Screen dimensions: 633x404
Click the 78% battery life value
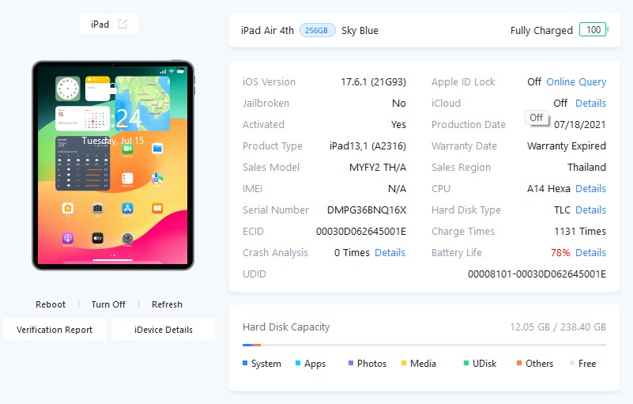click(x=560, y=253)
